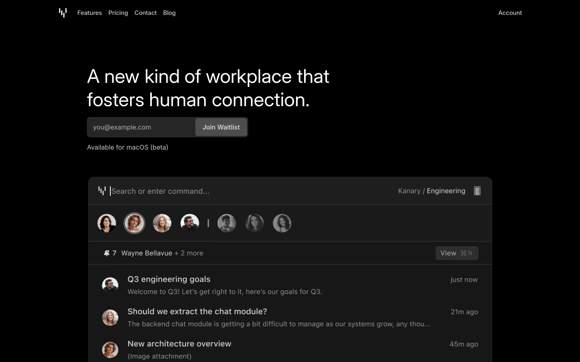This screenshot has height=362, width=580.
Task: Select the third avatar with blonde hair
Action: tap(162, 223)
